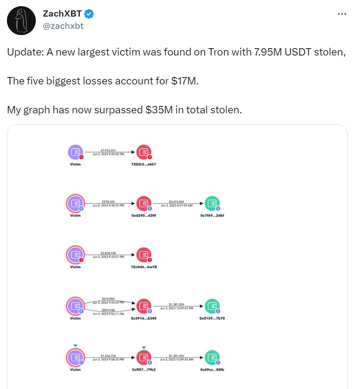Click the $575,983 curved transfer label
353x389 pixels.
[108, 299]
